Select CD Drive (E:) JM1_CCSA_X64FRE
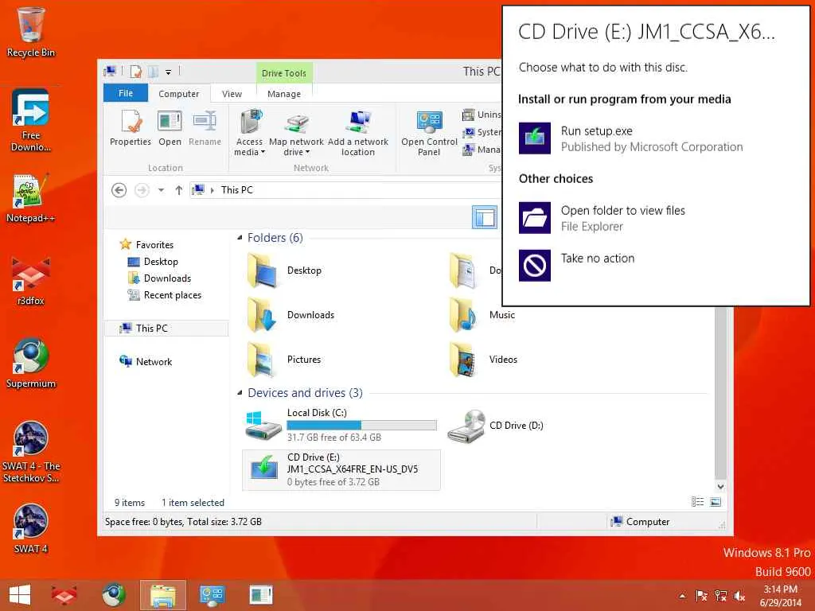815x611 pixels. pos(341,469)
